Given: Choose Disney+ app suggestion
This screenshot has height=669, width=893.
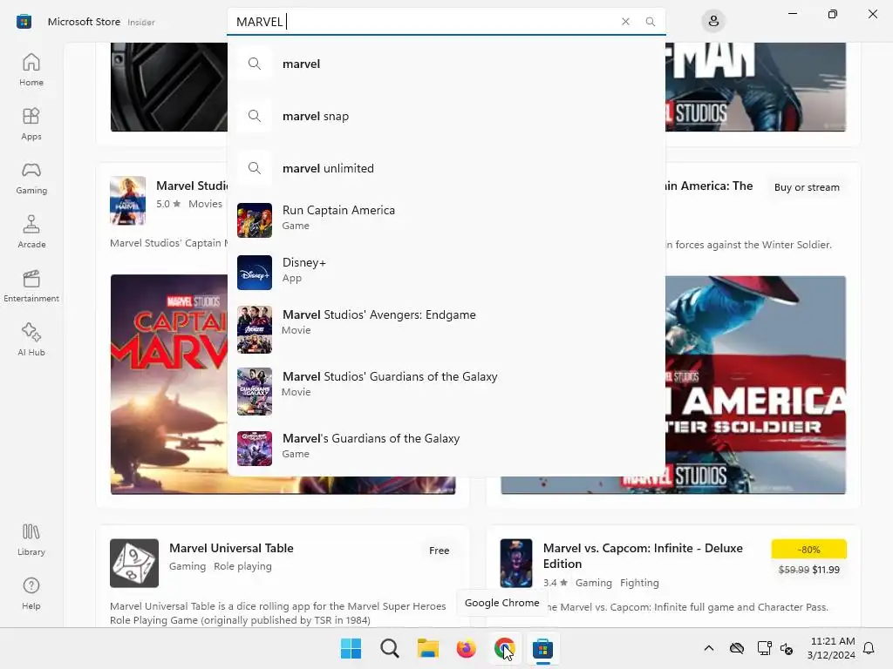Looking at the screenshot, I should coord(446,273).
